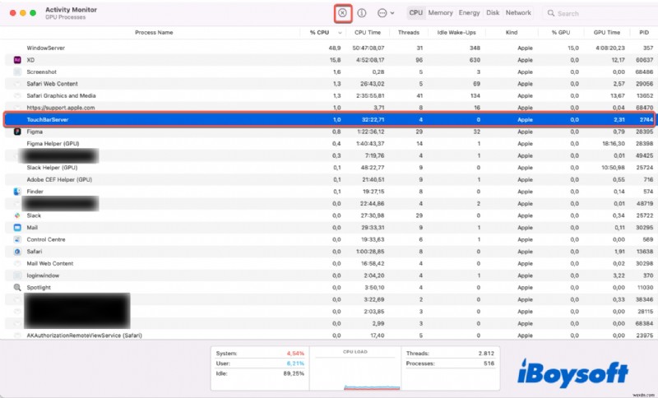658x398 pixels.
Task: Click the Slack app icon
Action: pos(17,215)
